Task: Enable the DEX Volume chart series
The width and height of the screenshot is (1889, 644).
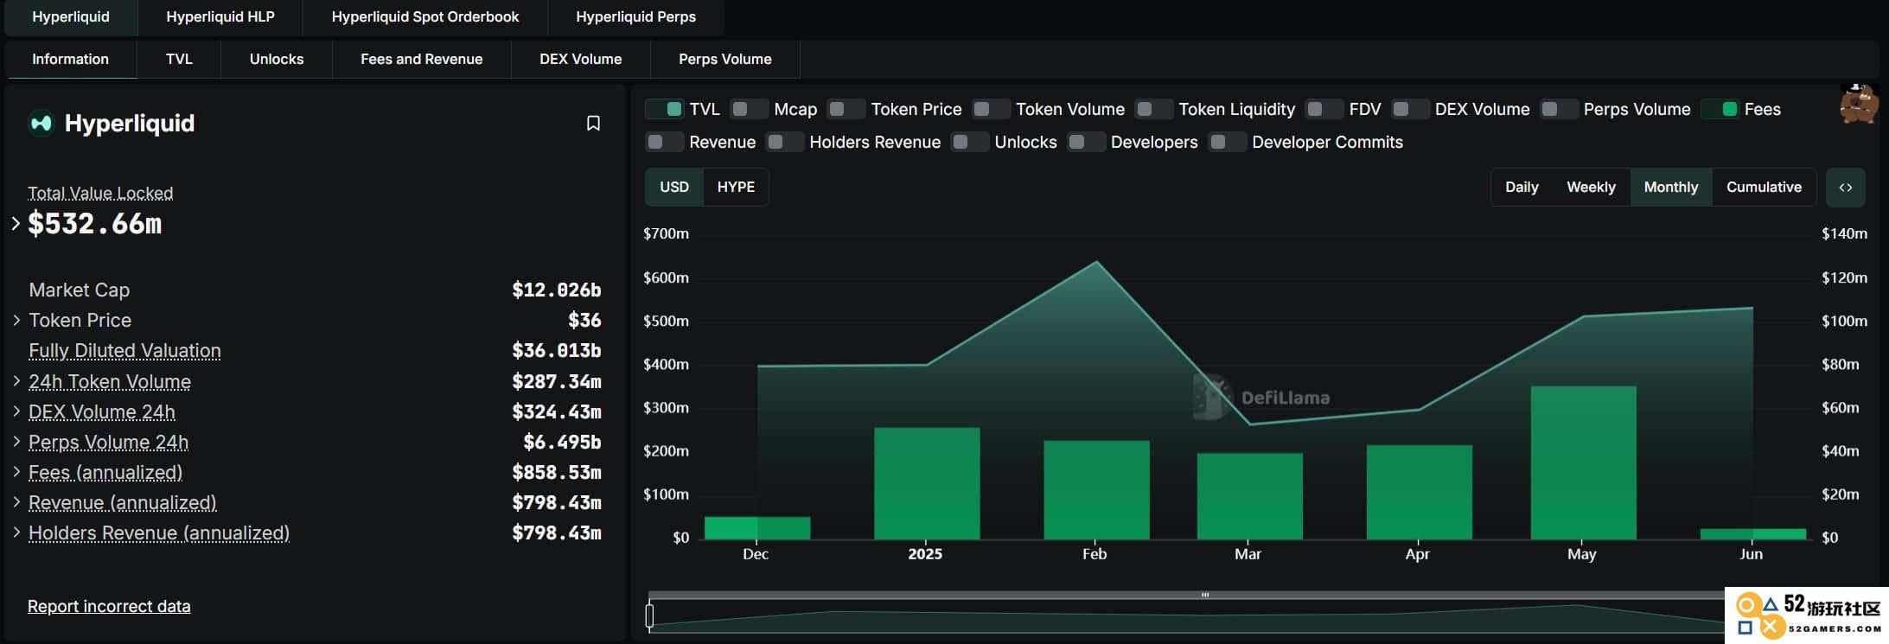Action: [1410, 109]
